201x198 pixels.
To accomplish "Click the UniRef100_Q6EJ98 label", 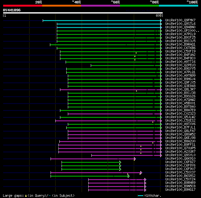I will 180,138.
